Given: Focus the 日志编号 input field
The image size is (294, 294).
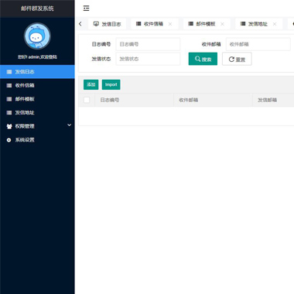Looking at the screenshot, I should click(x=148, y=44).
